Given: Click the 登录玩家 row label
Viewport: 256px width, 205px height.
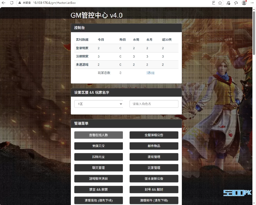Looking at the screenshot, I should [x=82, y=48].
